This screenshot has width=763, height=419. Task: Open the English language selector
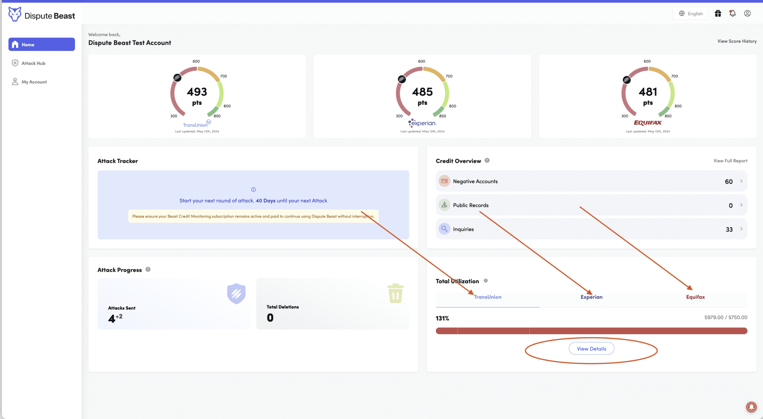[x=691, y=13]
